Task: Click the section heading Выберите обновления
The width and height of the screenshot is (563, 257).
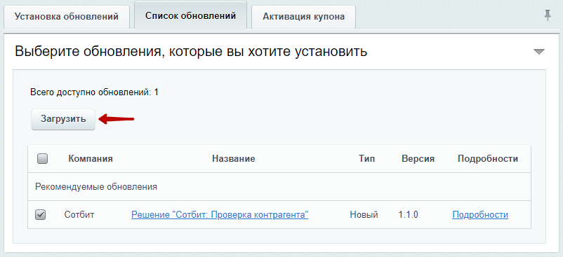Action: [x=191, y=52]
